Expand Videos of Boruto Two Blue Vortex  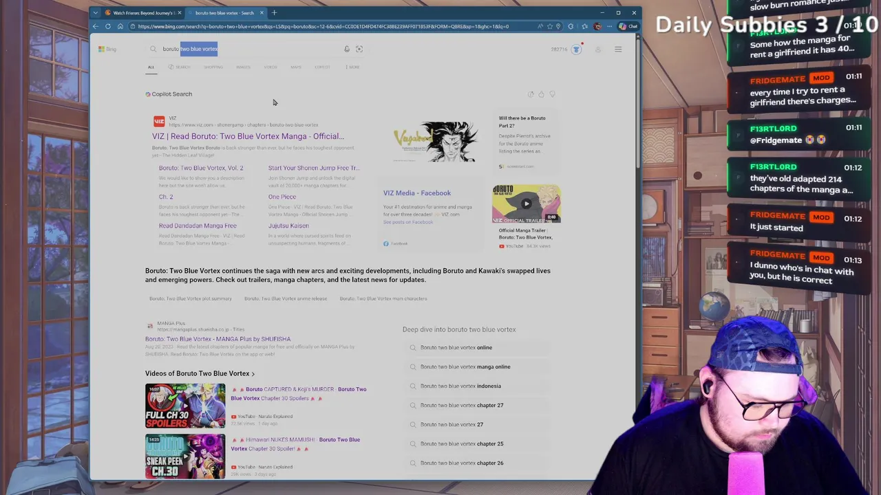tap(200, 373)
